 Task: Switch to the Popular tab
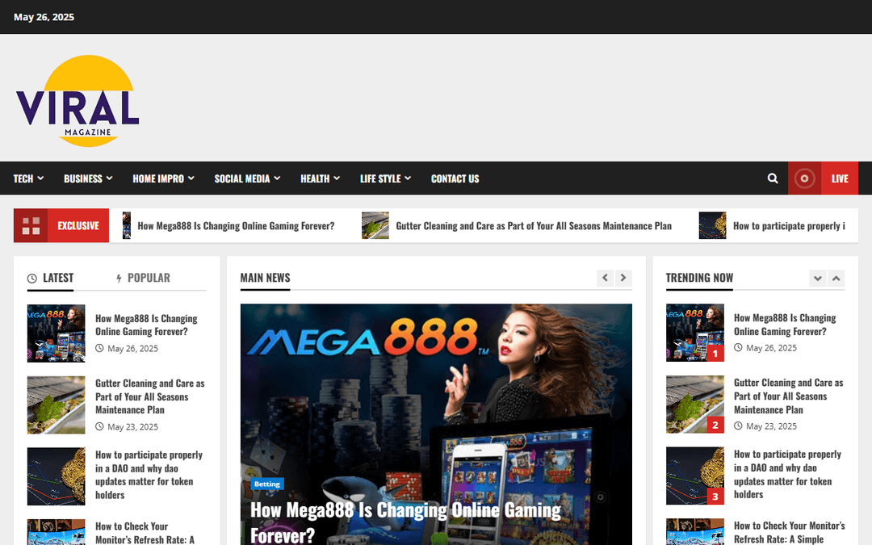[144, 278]
